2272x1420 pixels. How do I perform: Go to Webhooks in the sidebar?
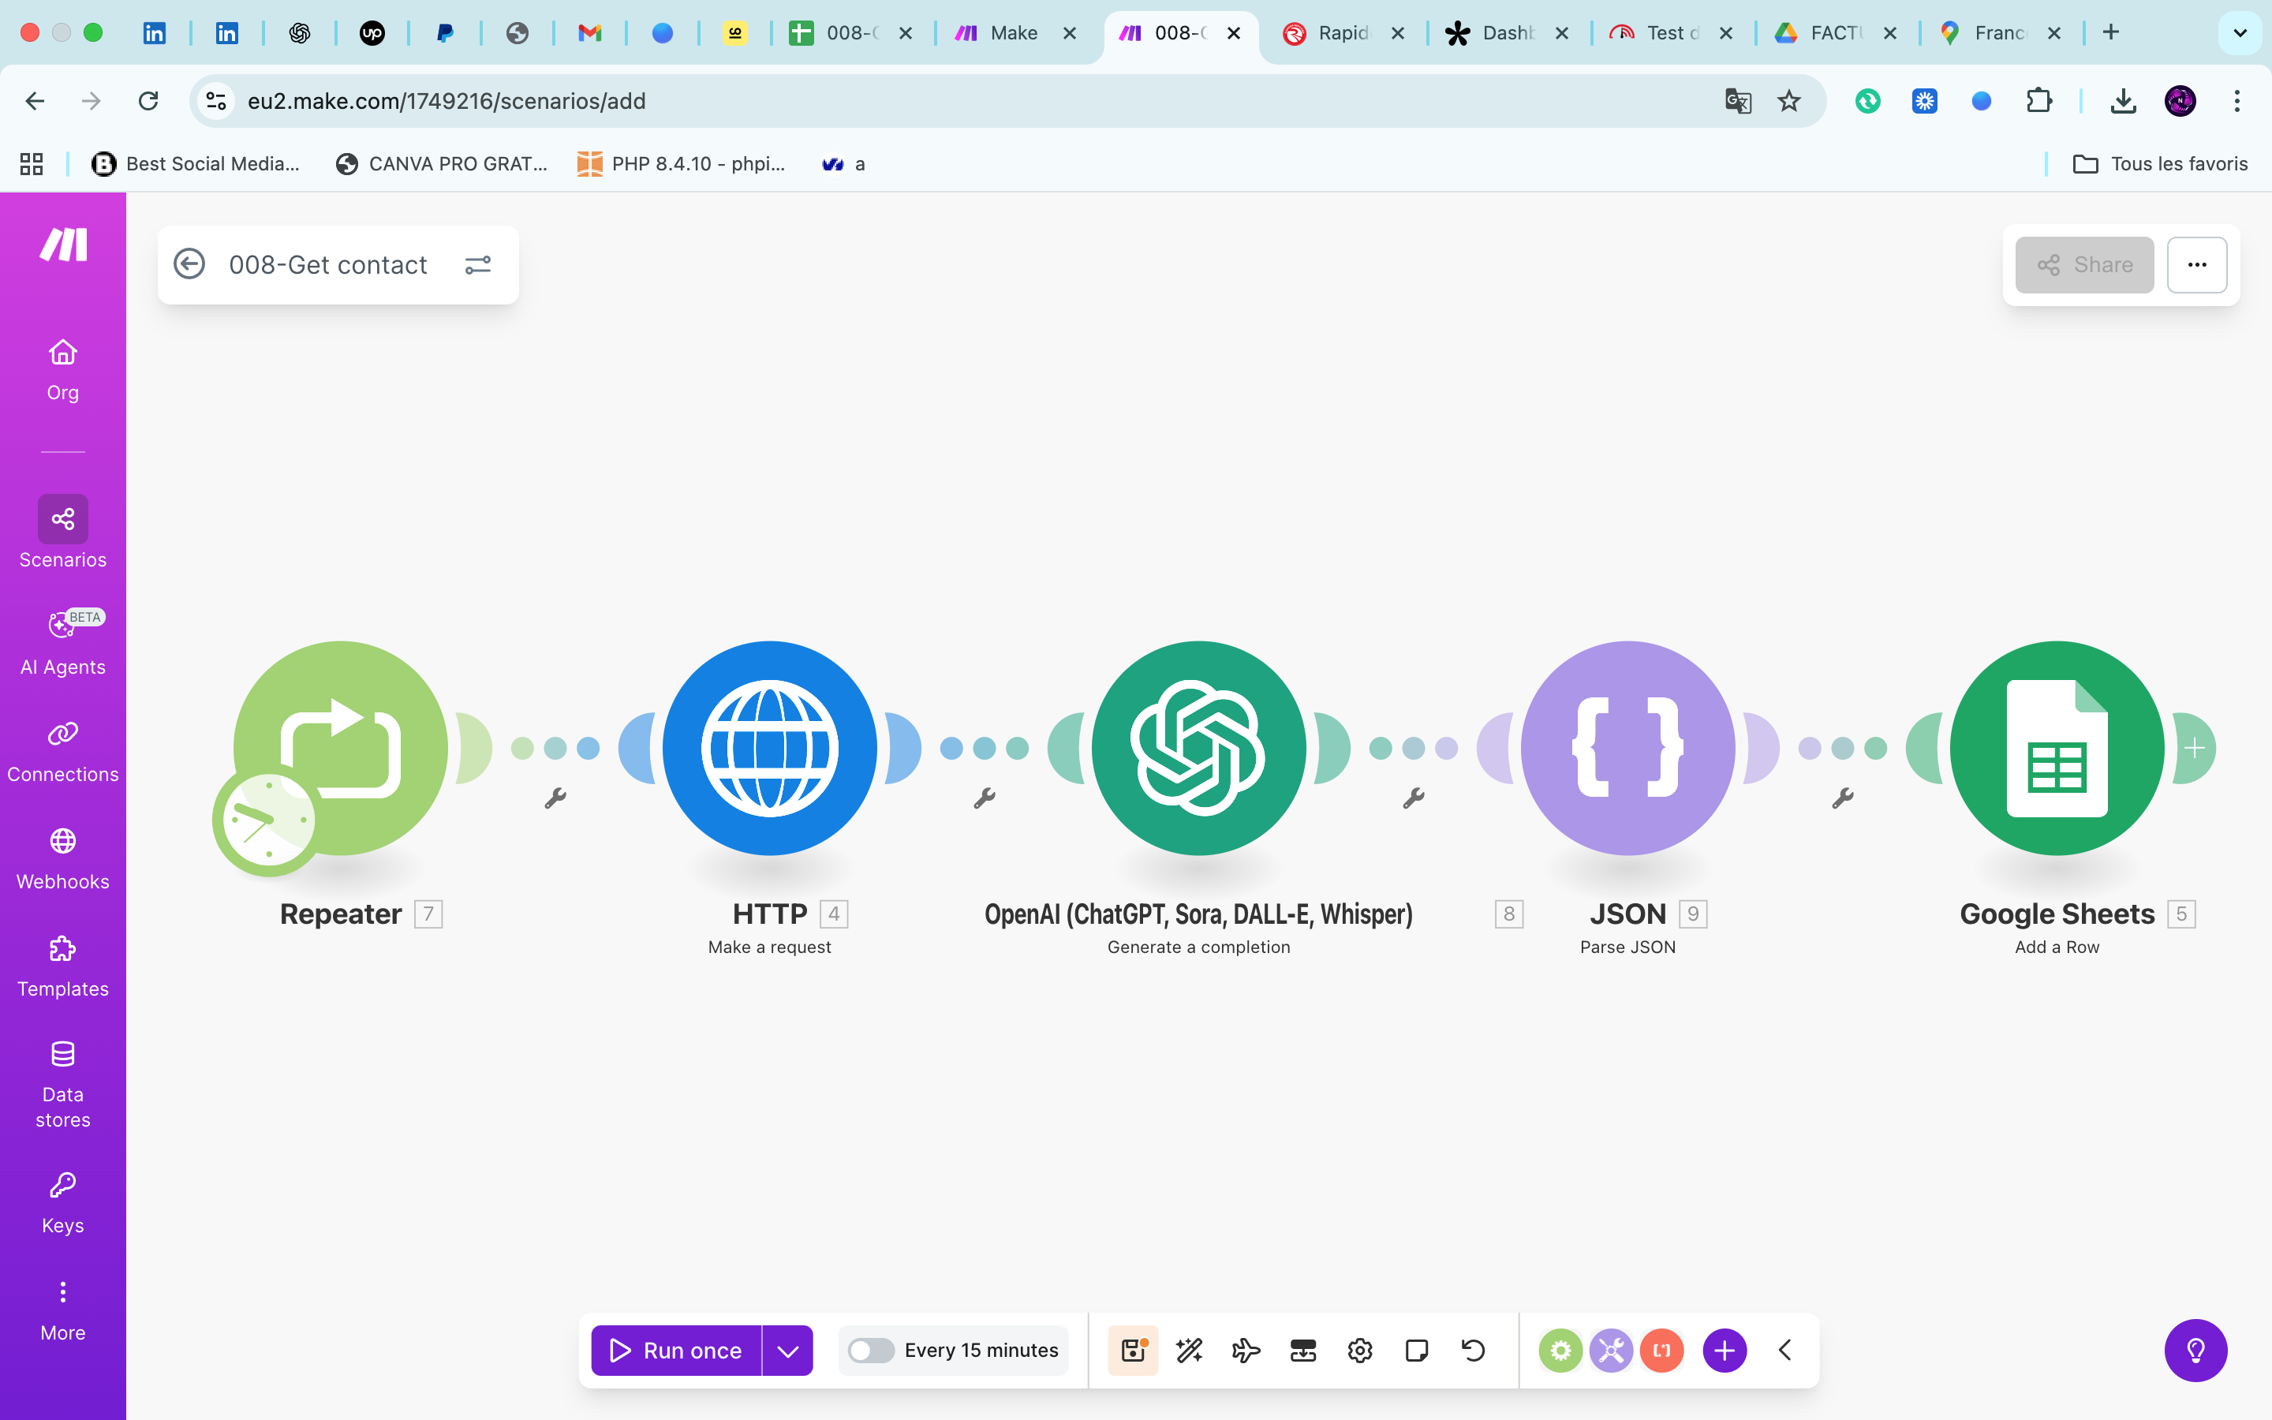(63, 858)
